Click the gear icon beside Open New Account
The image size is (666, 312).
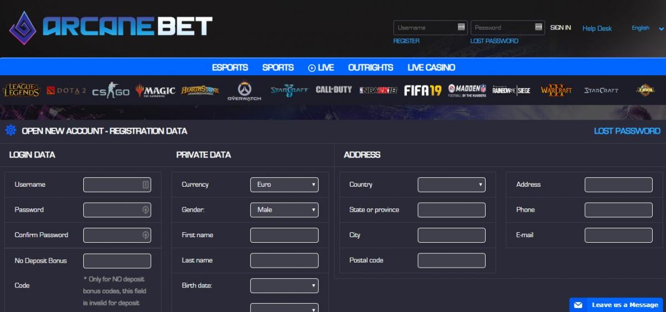point(11,130)
